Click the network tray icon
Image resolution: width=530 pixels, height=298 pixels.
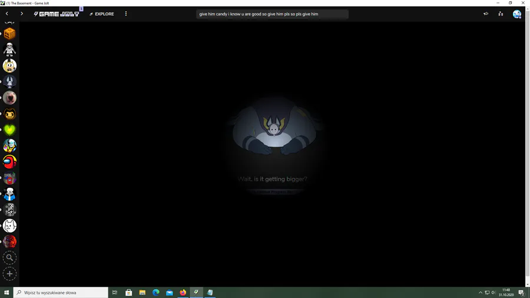coord(487,293)
